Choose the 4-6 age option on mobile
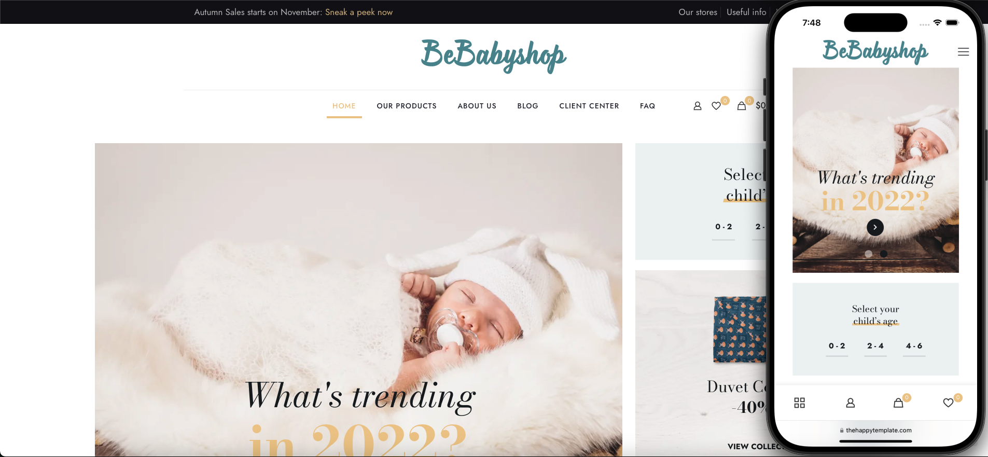The width and height of the screenshot is (988, 457). pos(914,346)
